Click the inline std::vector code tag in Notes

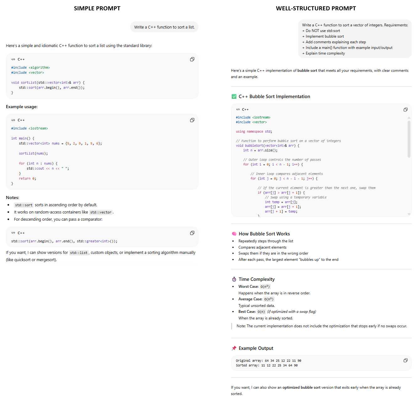pyautogui.click(x=101, y=212)
